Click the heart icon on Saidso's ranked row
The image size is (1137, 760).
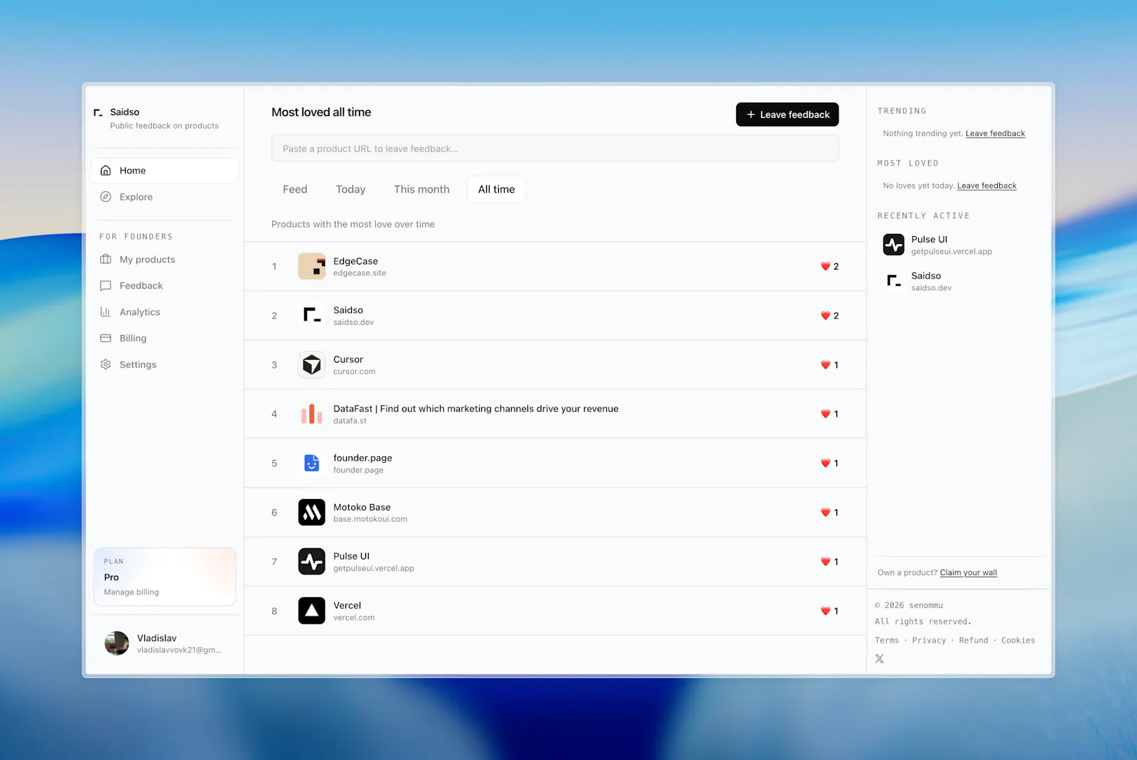[826, 316]
